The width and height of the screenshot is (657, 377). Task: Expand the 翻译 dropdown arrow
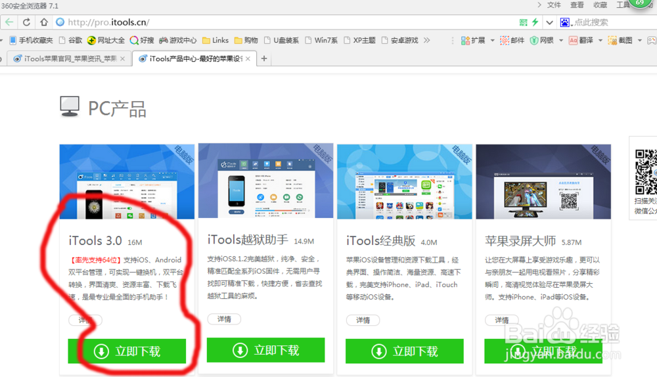[x=600, y=41]
